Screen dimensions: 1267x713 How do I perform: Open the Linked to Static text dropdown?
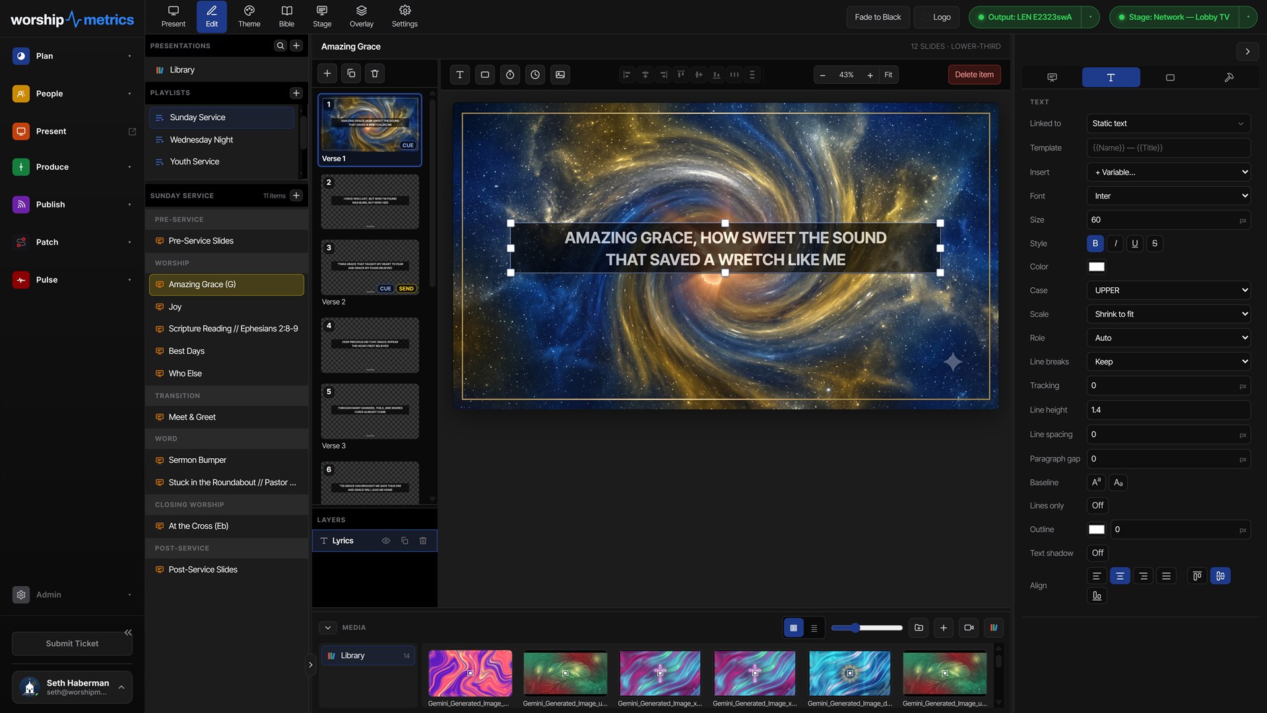1169,123
